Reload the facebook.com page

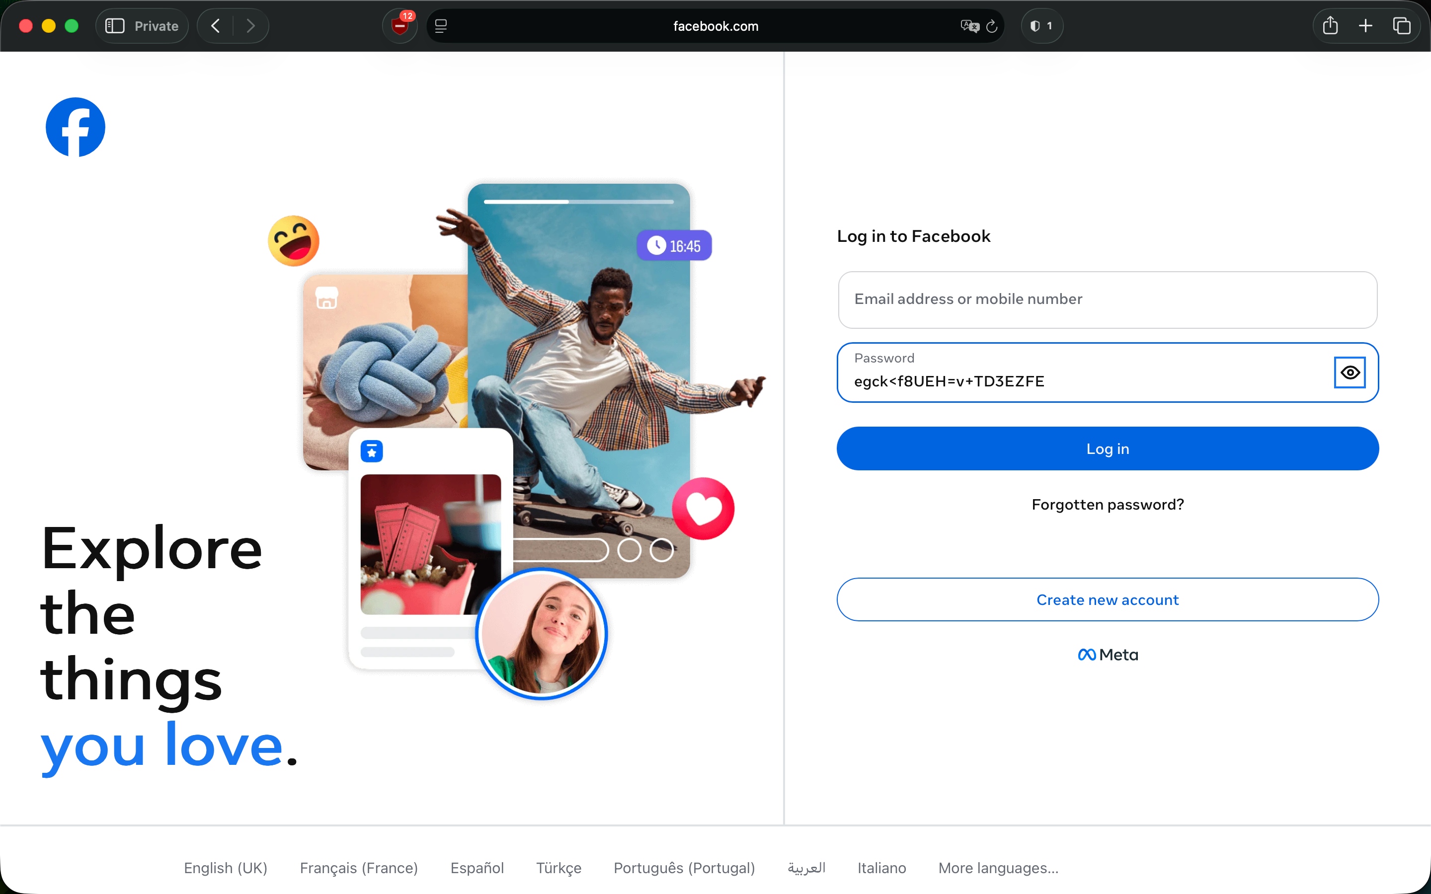(992, 26)
